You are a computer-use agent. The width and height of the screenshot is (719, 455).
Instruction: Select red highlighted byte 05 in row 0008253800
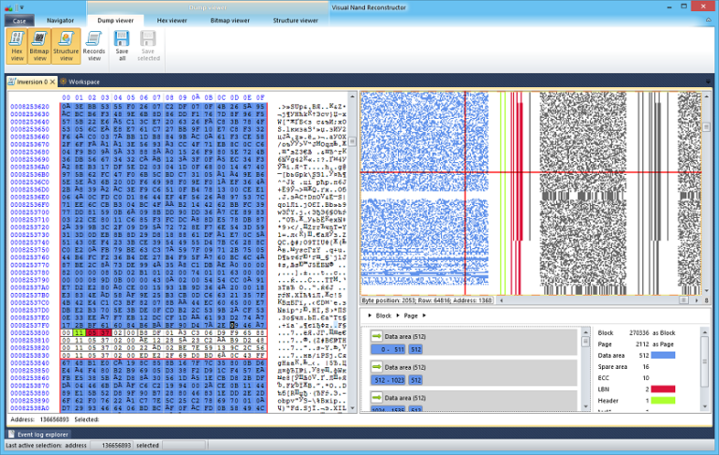92,333
